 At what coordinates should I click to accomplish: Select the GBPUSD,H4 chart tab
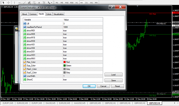[154, 103]
